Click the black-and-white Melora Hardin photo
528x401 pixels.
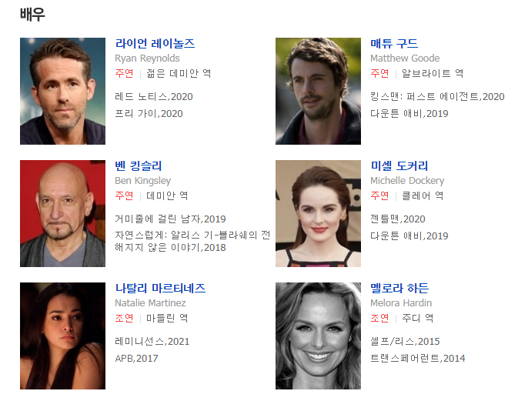(318, 336)
